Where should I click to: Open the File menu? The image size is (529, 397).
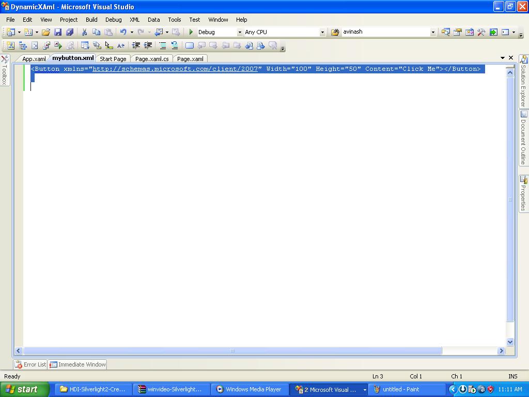tap(10, 20)
